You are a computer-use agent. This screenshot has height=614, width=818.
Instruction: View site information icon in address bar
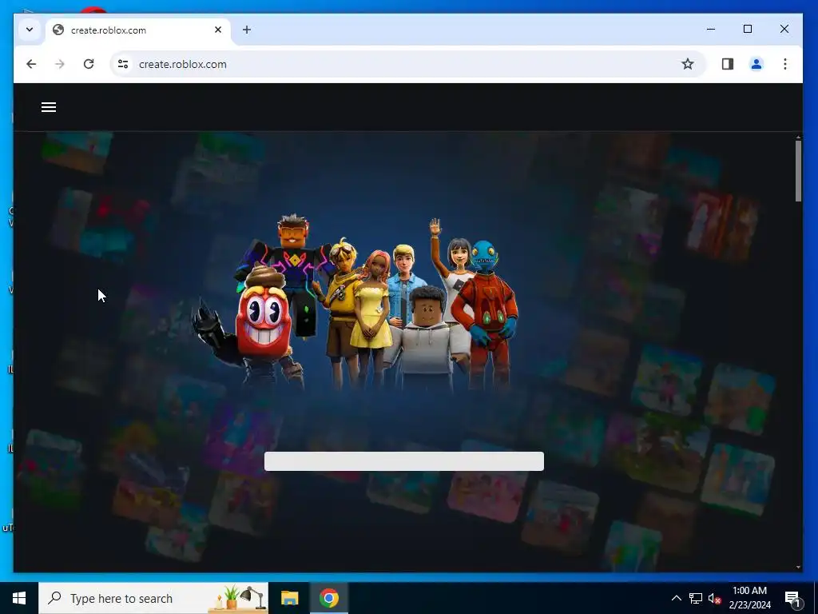pyautogui.click(x=123, y=64)
